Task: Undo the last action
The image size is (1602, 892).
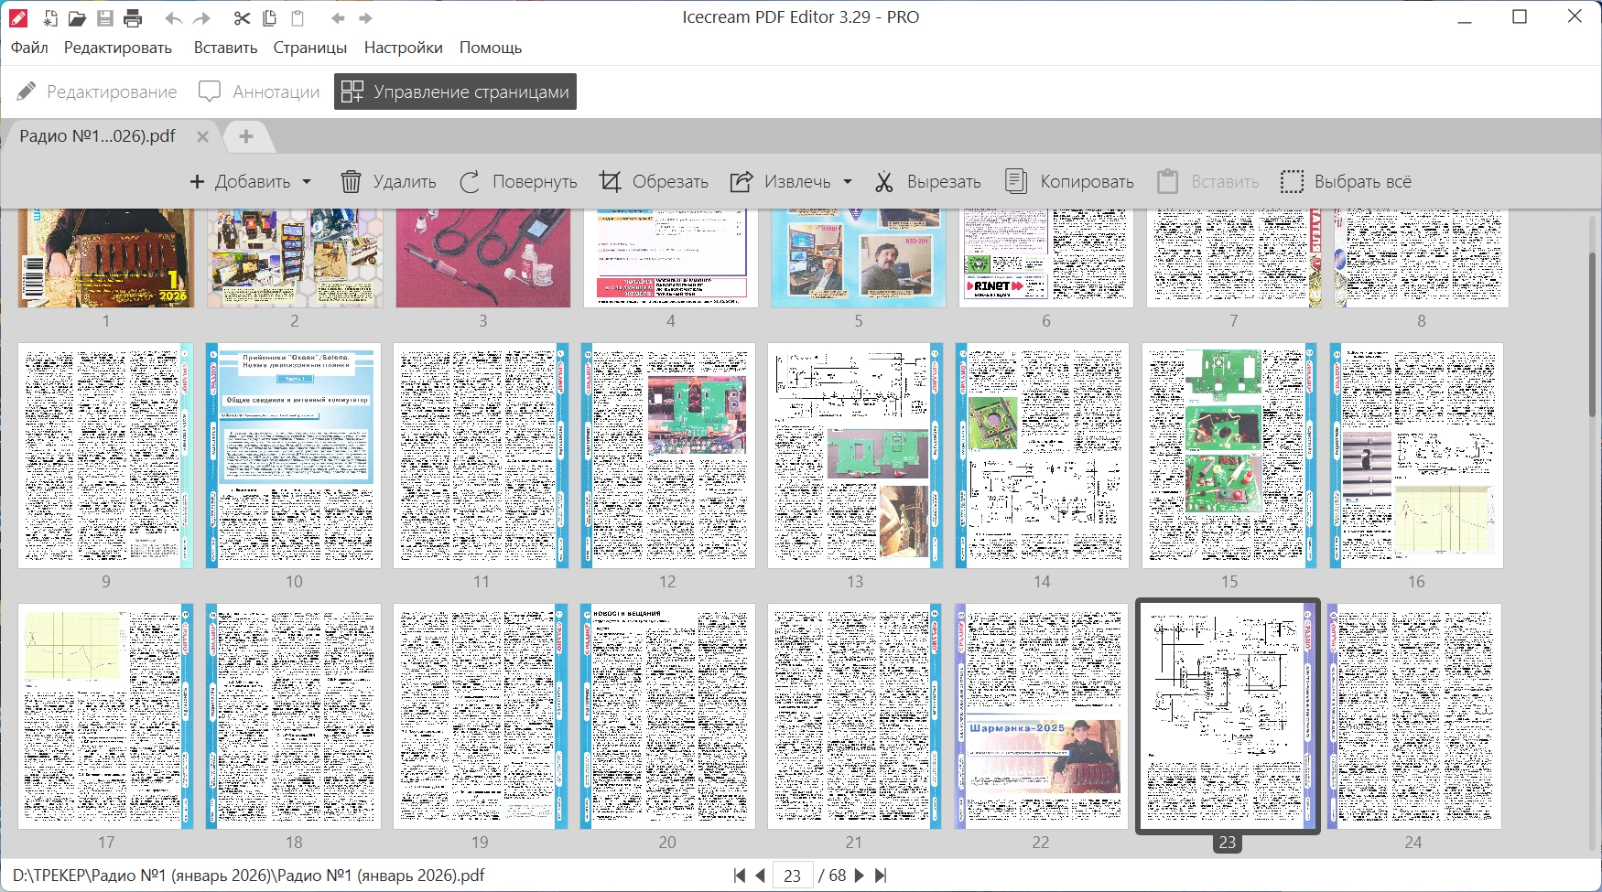Action: click(174, 18)
